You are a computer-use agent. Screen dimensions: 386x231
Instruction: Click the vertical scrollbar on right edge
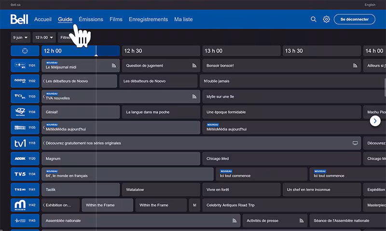click(x=385, y=88)
